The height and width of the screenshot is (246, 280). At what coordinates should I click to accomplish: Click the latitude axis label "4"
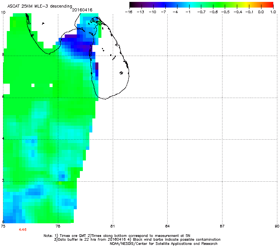coord(3,138)
